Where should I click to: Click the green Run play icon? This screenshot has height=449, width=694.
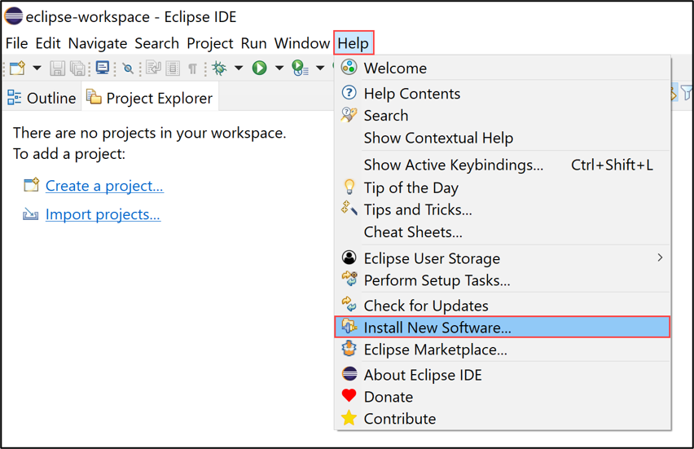tap(259, 68)
